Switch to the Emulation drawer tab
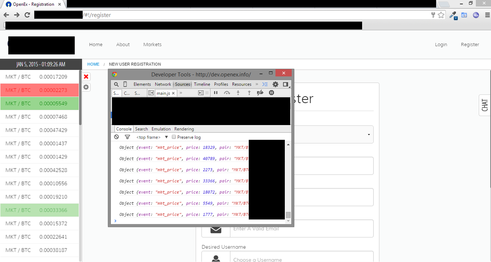This screenshot has width=491, height=262. 161,129
